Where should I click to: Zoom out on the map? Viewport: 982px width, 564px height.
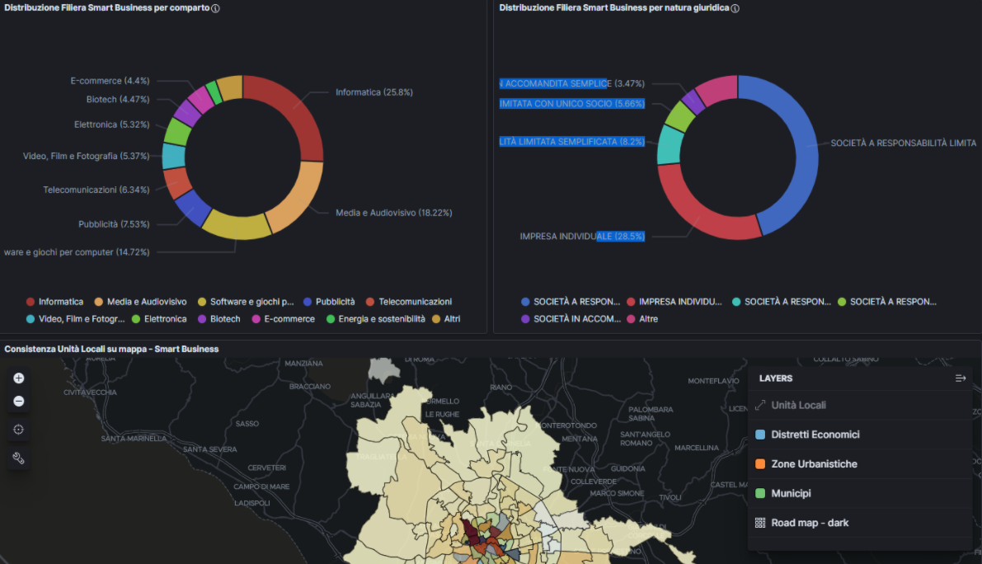tap(18, 402)
